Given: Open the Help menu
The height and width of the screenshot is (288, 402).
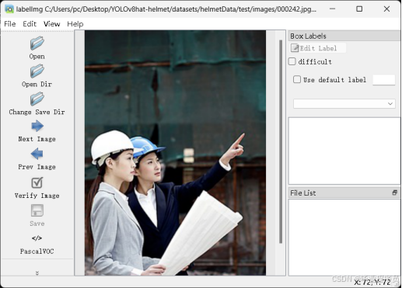Looking at the screenshot, I should (x=75, y=24).
